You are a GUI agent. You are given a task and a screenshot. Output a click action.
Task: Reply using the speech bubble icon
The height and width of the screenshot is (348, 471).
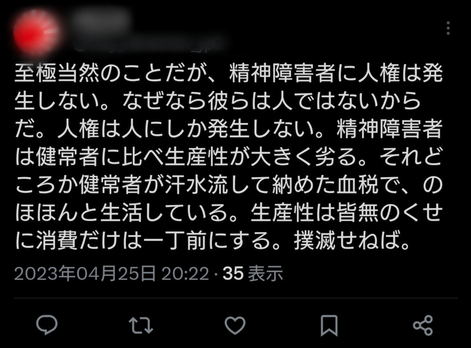tap(47, 326)
